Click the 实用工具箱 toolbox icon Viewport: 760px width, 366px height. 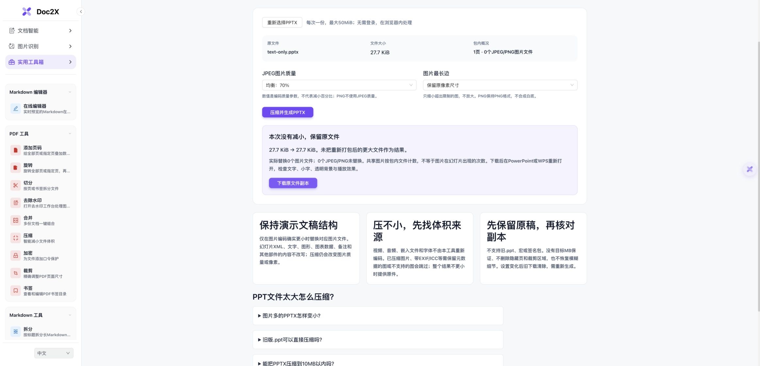coord(12,62)
